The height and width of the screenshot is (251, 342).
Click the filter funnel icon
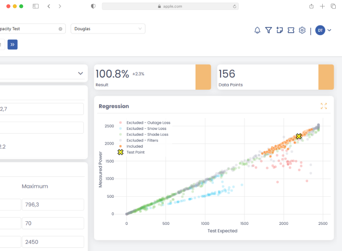tap(268, 30)
